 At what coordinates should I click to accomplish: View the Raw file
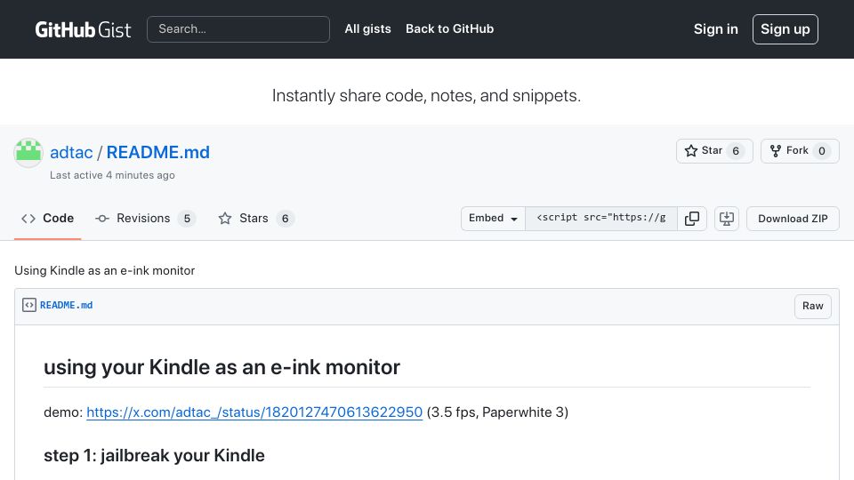(x=812, y=306)
